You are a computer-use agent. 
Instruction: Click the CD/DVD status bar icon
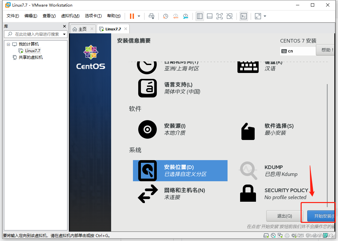[x=273, y=235]
